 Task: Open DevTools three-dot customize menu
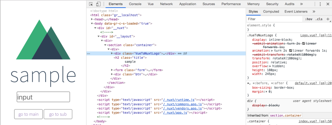coord(320,4)
